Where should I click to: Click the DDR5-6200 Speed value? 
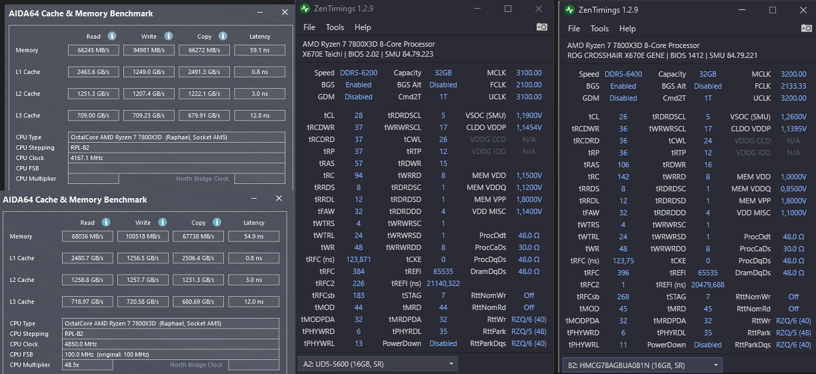(359, 73)
